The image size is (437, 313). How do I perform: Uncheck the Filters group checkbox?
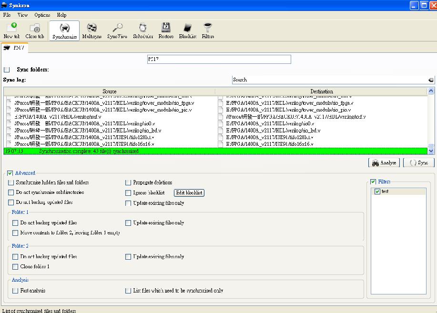373,182
